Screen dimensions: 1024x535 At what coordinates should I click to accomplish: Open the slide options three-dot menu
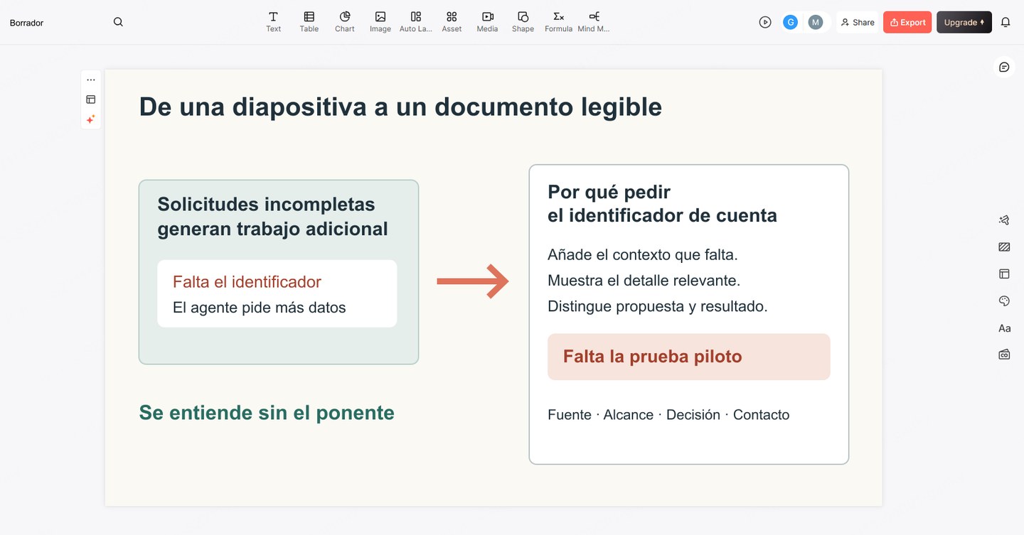coord(91,80)
